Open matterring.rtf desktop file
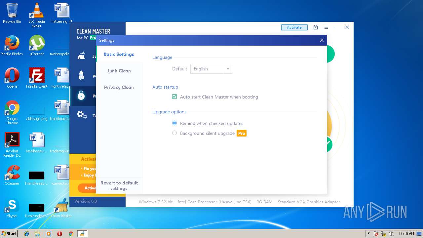Screen dimensions: 423x238 point(61,13)
